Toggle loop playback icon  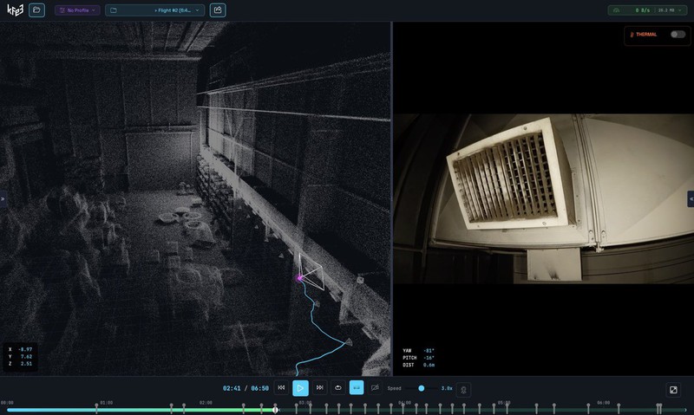pos(338,388)
